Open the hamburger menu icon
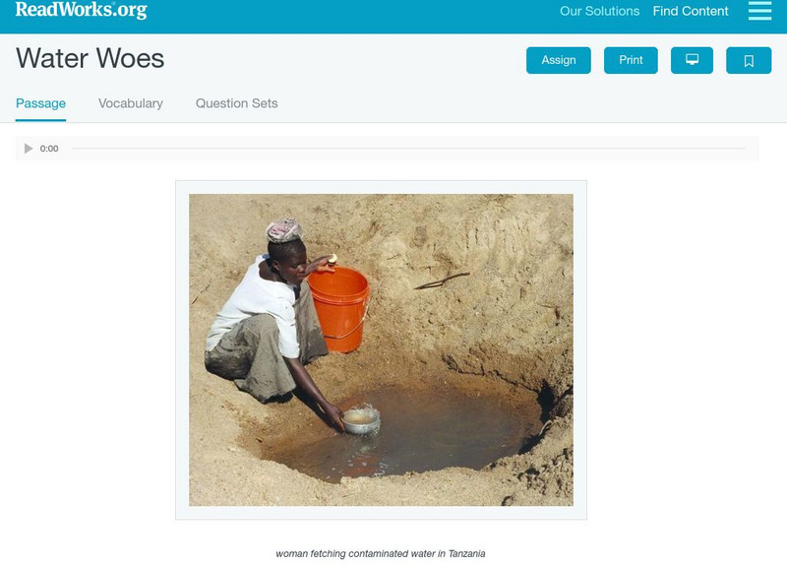This screenshot has height=567, width=787. tap(759, 11)
